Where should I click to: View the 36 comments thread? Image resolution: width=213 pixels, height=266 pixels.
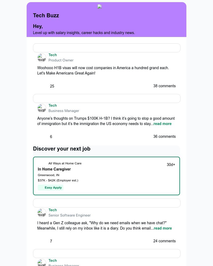164,136
